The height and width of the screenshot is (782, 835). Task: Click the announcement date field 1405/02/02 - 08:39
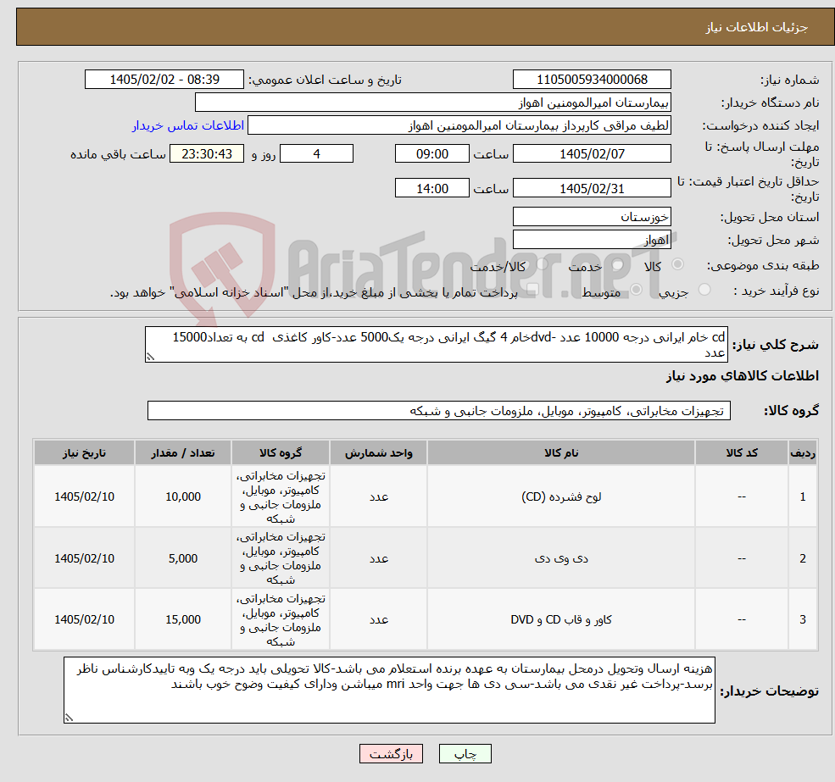click(164, 80)
